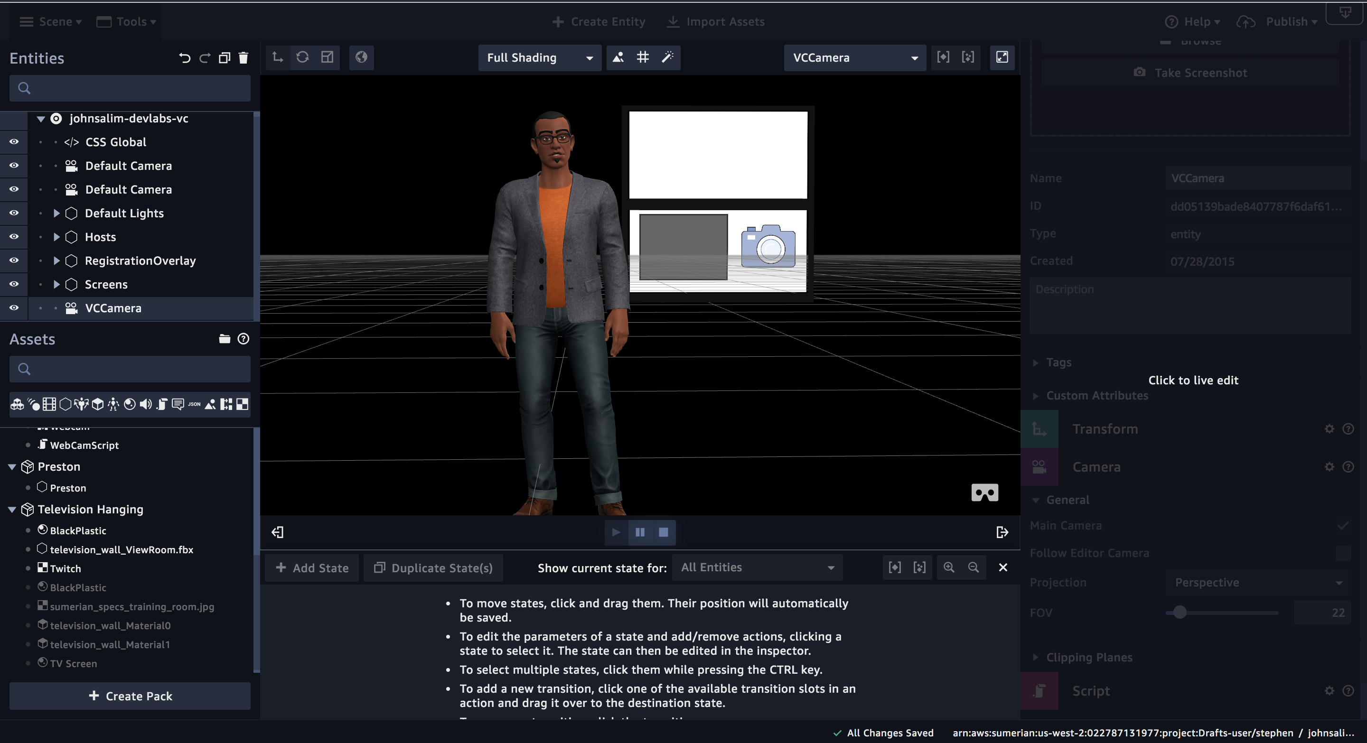Expand the Default Lights entity
The height and width of the screenshot is (743, 1367).
56,213
